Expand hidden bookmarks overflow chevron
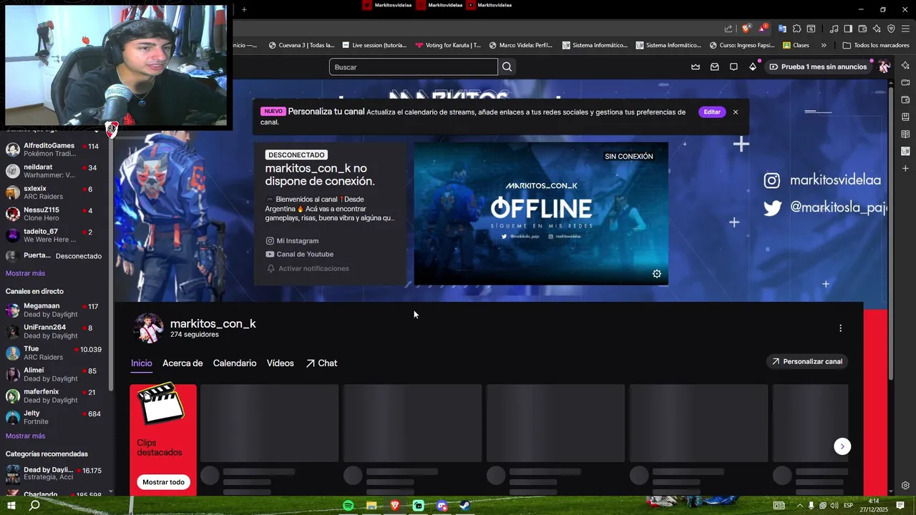916x515 pixels. (824, 45)
